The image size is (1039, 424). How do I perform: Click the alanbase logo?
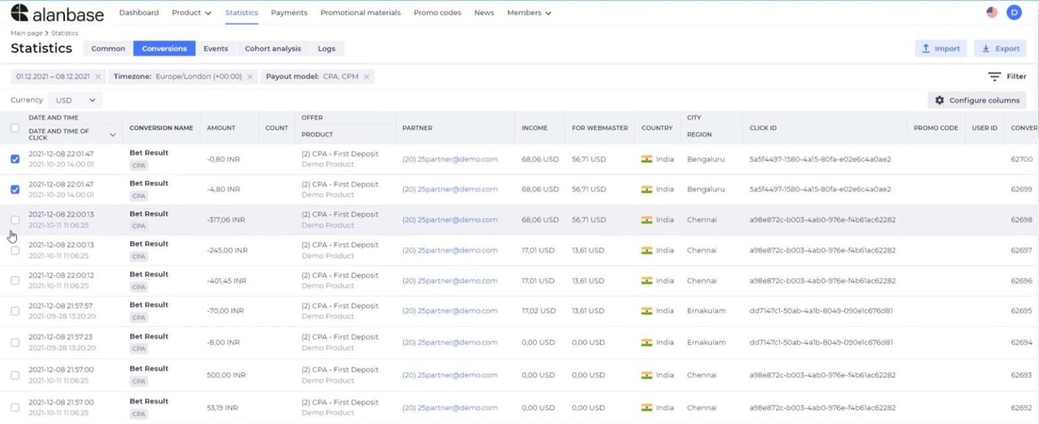pyautogui.click(x=57, y=12)
